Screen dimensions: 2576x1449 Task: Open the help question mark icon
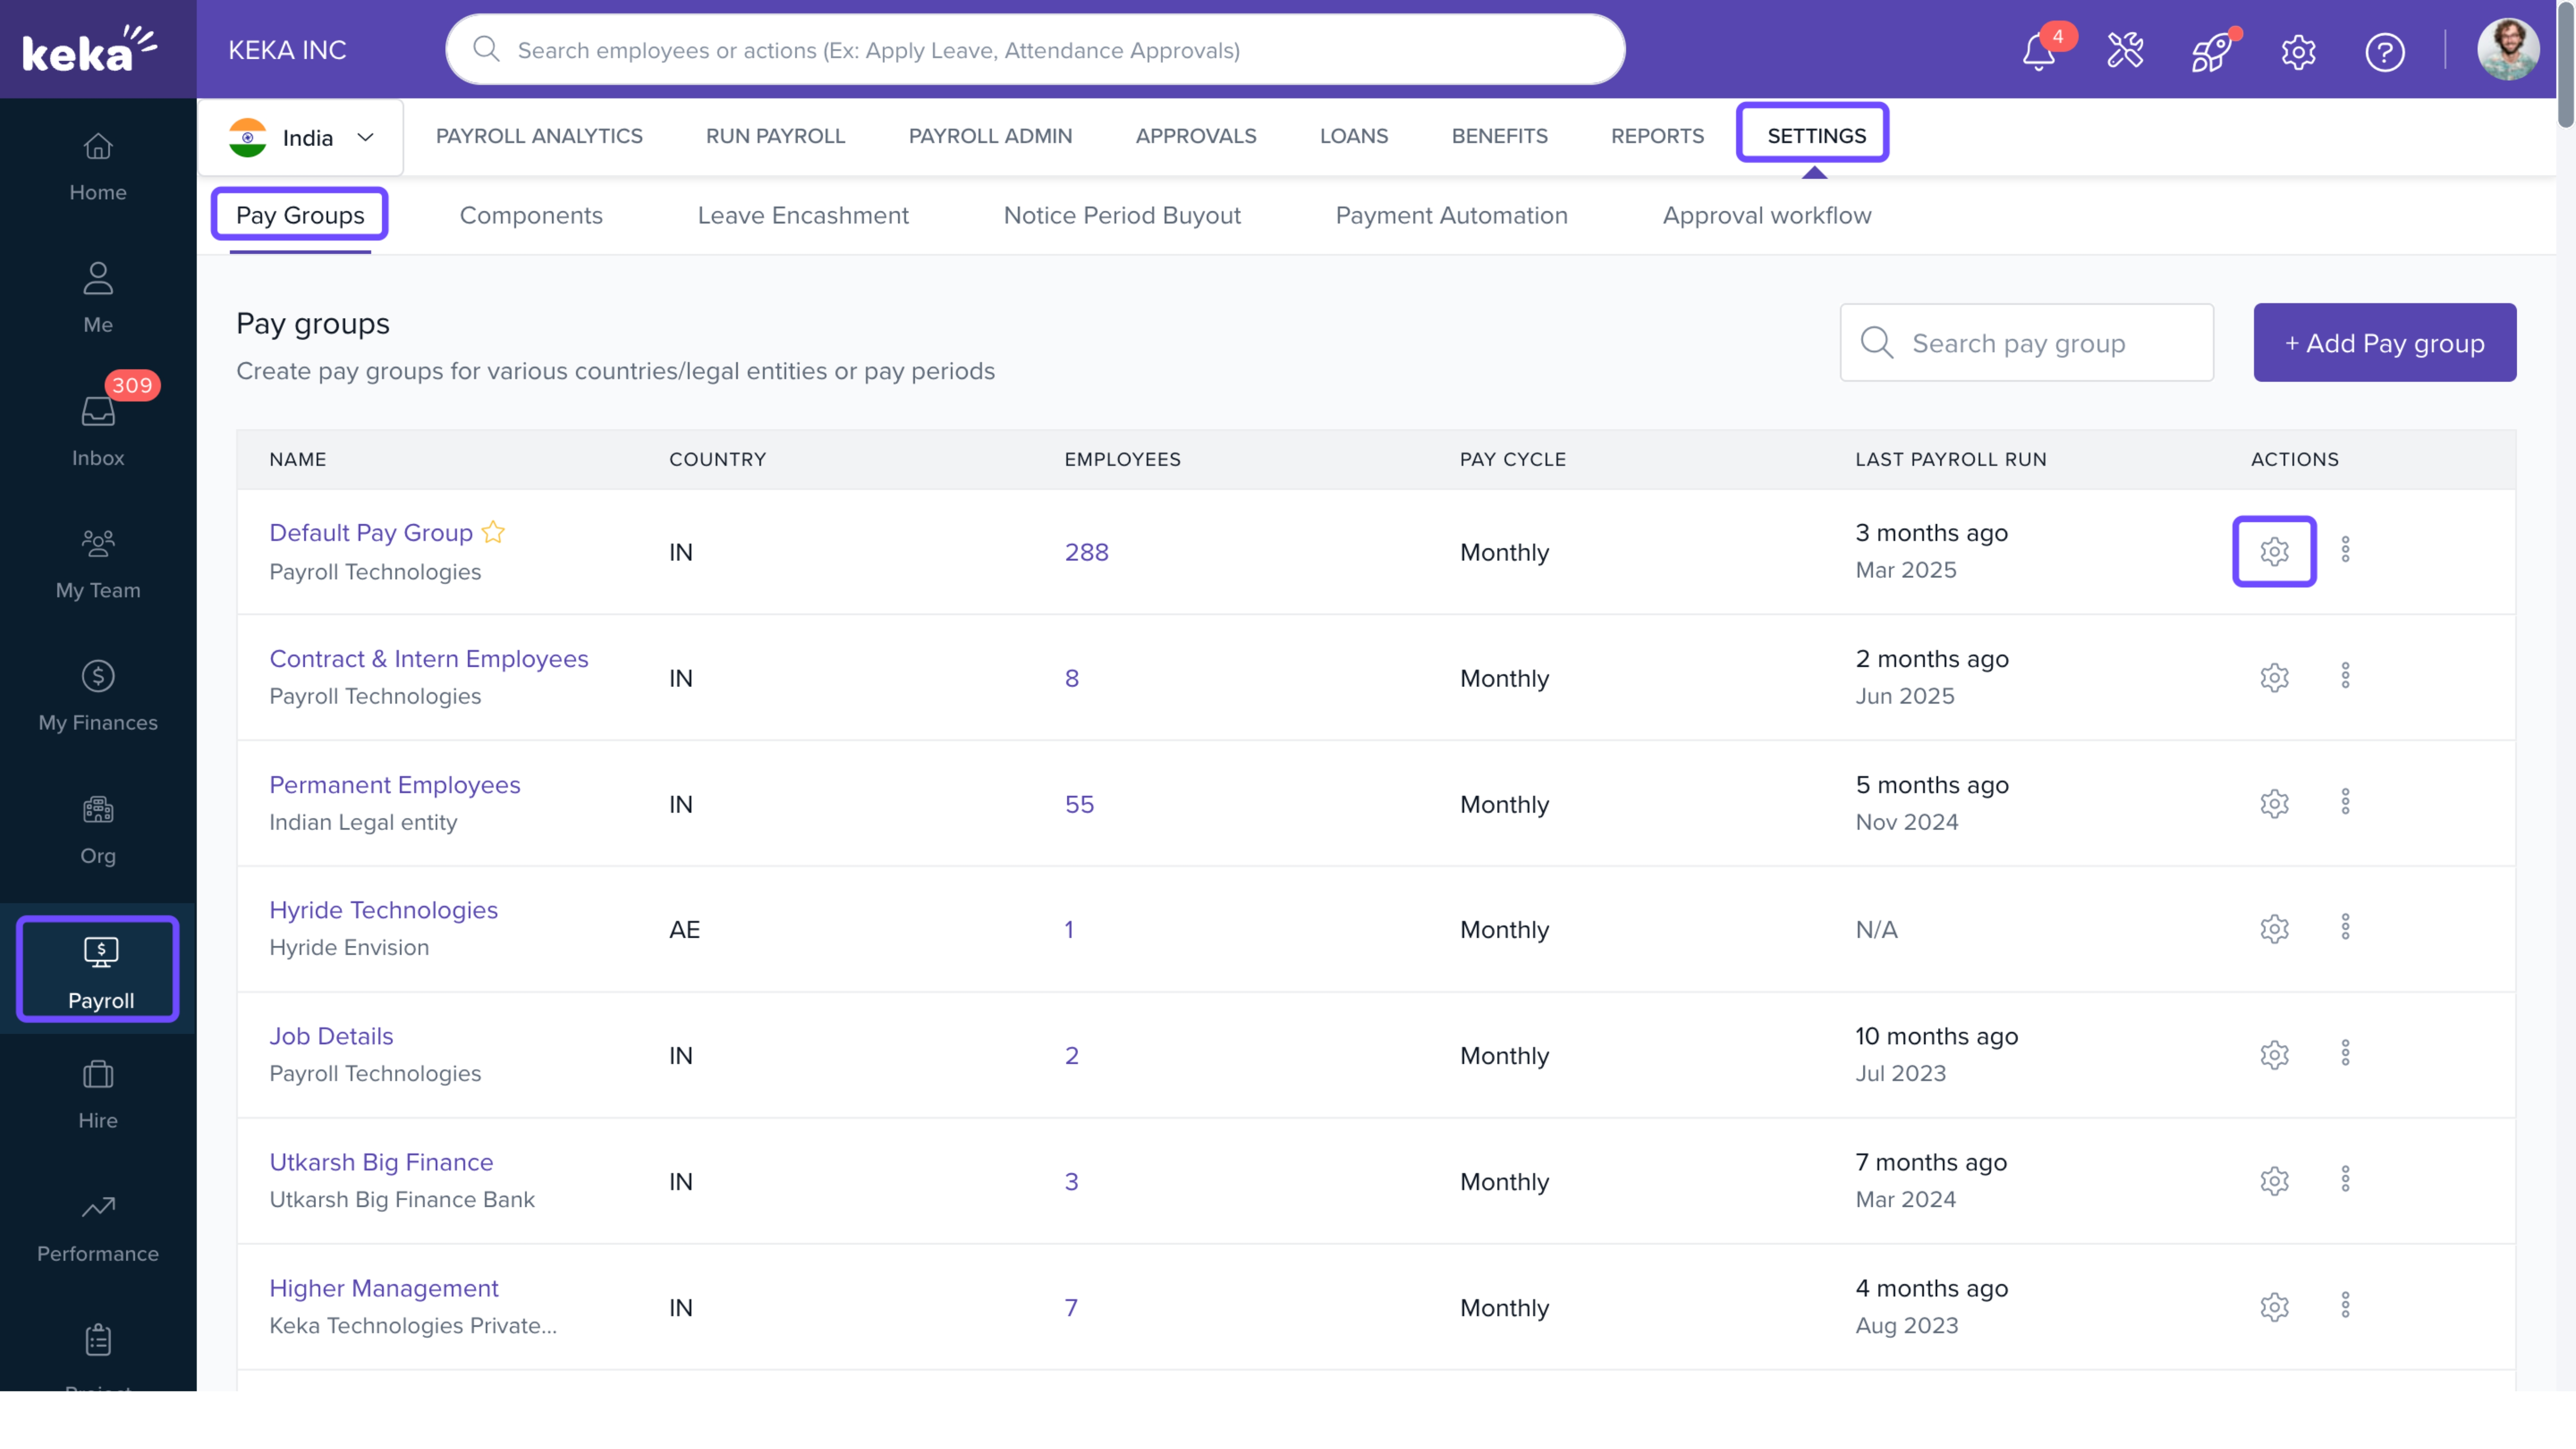coord(2384,51)
